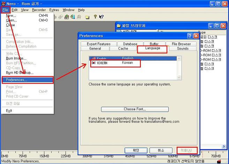This screenshot has height=164, width=229.
Task: Switch to the General tab
Action: click(95, 49)
